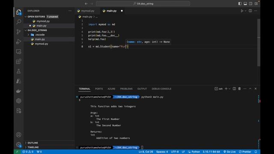Open the Remote Explorer view
274x154 pixels.
click(x=18, y=52)
